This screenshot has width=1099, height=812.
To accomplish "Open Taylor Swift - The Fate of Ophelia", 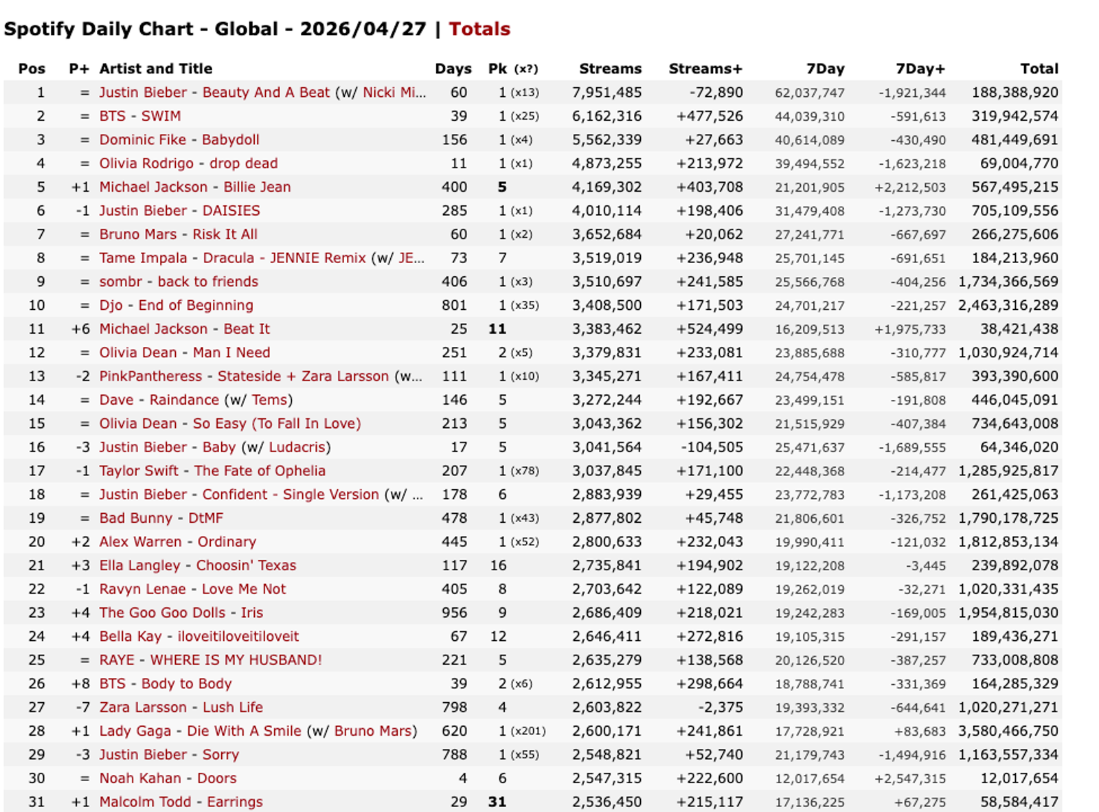I will 212,471.
